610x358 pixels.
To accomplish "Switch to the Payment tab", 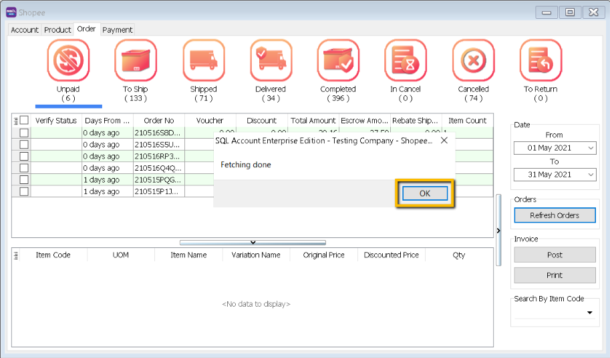I will point(118,30).
